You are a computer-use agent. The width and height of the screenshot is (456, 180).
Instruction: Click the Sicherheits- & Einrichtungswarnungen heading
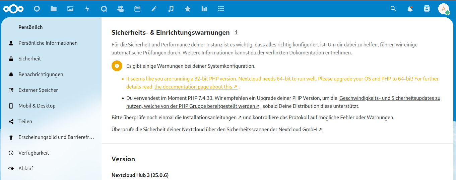[171, 33]
